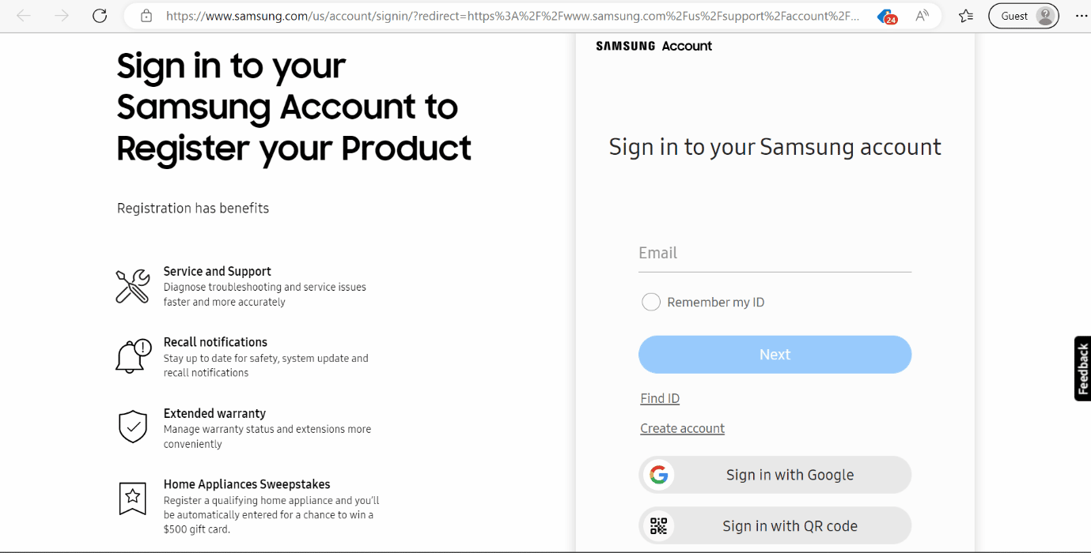Open the browser favorites star icon
The image size is (1091, 553).
pyautogui.click(x=965, y=15)
